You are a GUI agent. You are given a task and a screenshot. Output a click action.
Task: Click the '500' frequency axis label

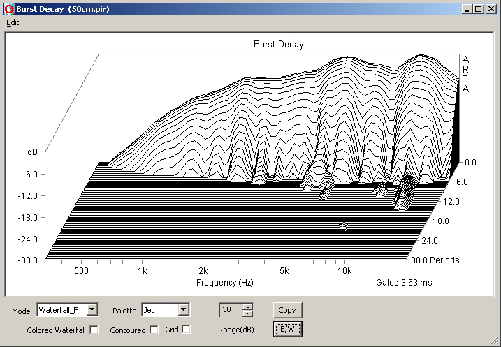coord(81,271)
